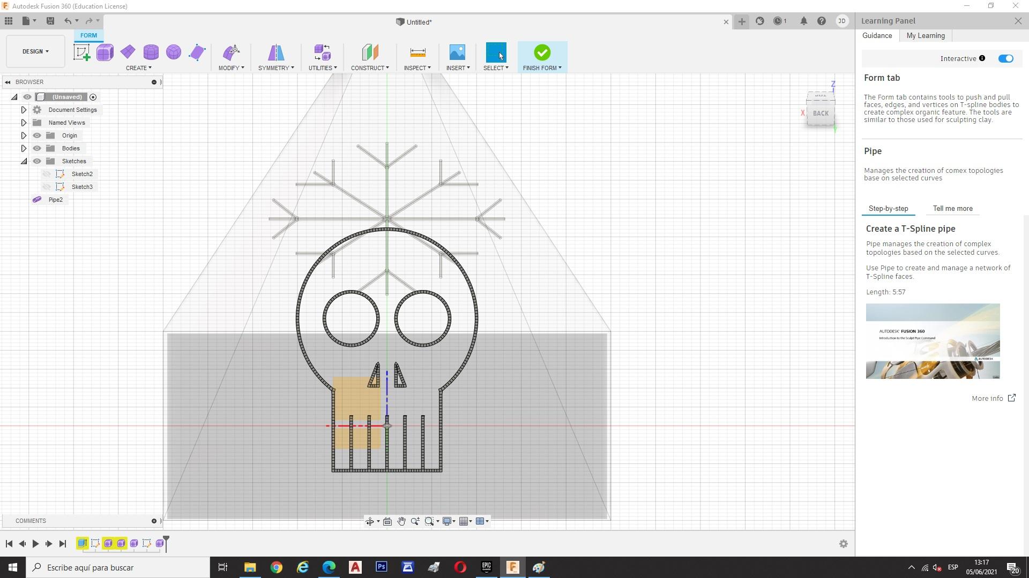Open the Tell me more tab
The image size is (1029, 578).
tap(952, 209)
